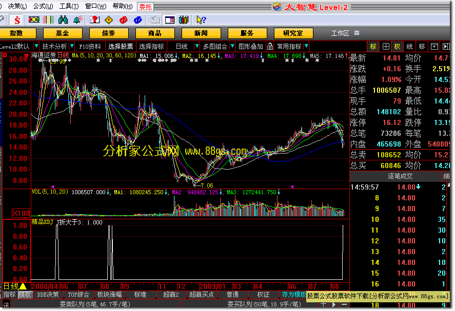Click the colored striped lines toolbar icon
The width and height of the screenshot is (455, 311).
pyautogui.click(x=48, y=19)
